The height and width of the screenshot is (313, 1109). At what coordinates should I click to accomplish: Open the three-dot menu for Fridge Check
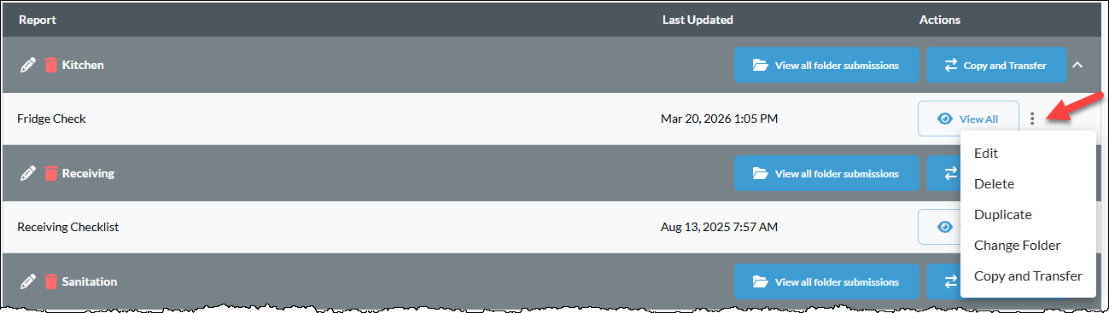(1032, 119)
